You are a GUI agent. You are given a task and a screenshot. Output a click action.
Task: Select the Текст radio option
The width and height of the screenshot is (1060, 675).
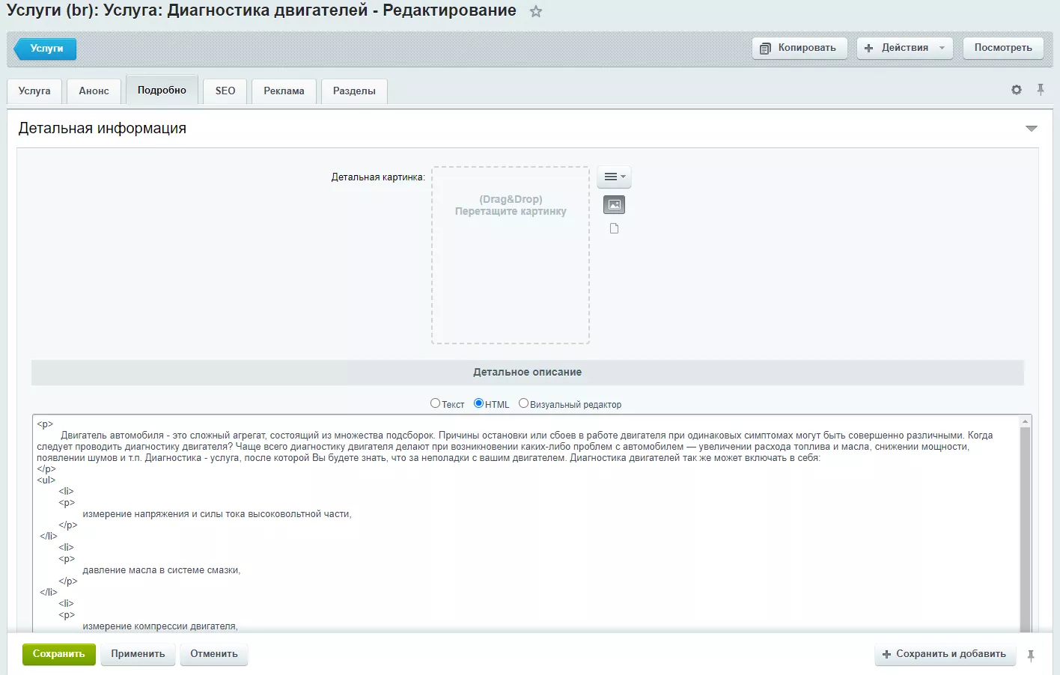[x=435, y=403]
